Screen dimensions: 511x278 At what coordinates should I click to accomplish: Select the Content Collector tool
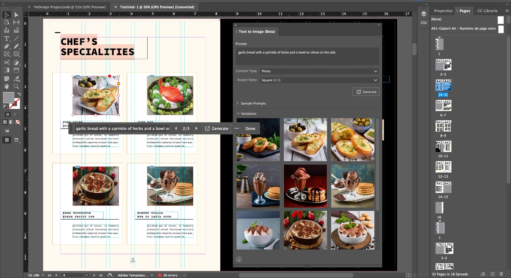(x=6, y=30)
